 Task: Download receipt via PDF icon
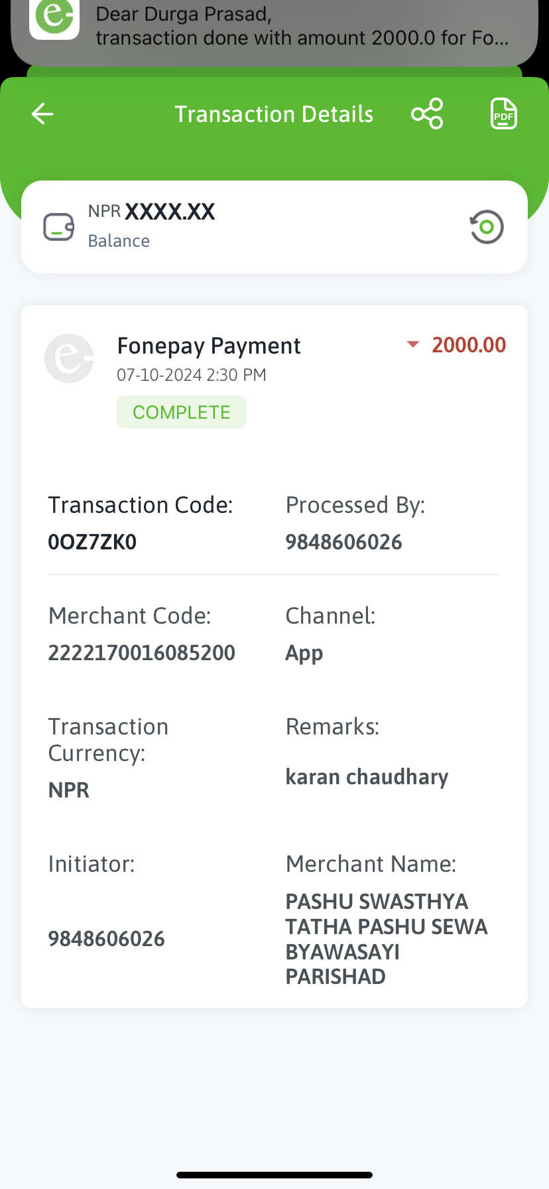503,114
